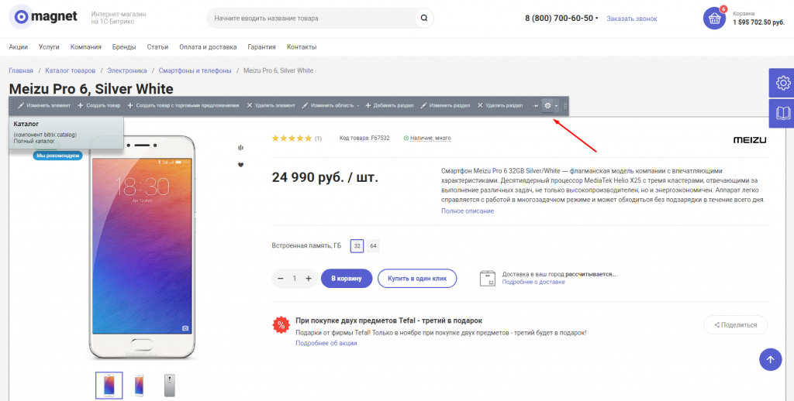Image resolution: width=794 pixels, height=401 pixels.
Task: Open the 'Гарантия' menu item
Action: coord(262,47)
